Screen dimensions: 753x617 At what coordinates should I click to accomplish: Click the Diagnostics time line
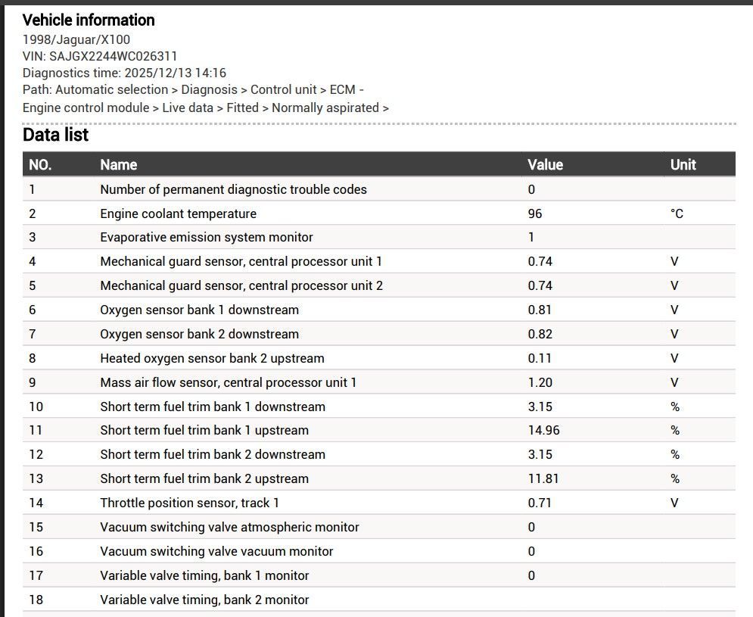tap(124, 73)
